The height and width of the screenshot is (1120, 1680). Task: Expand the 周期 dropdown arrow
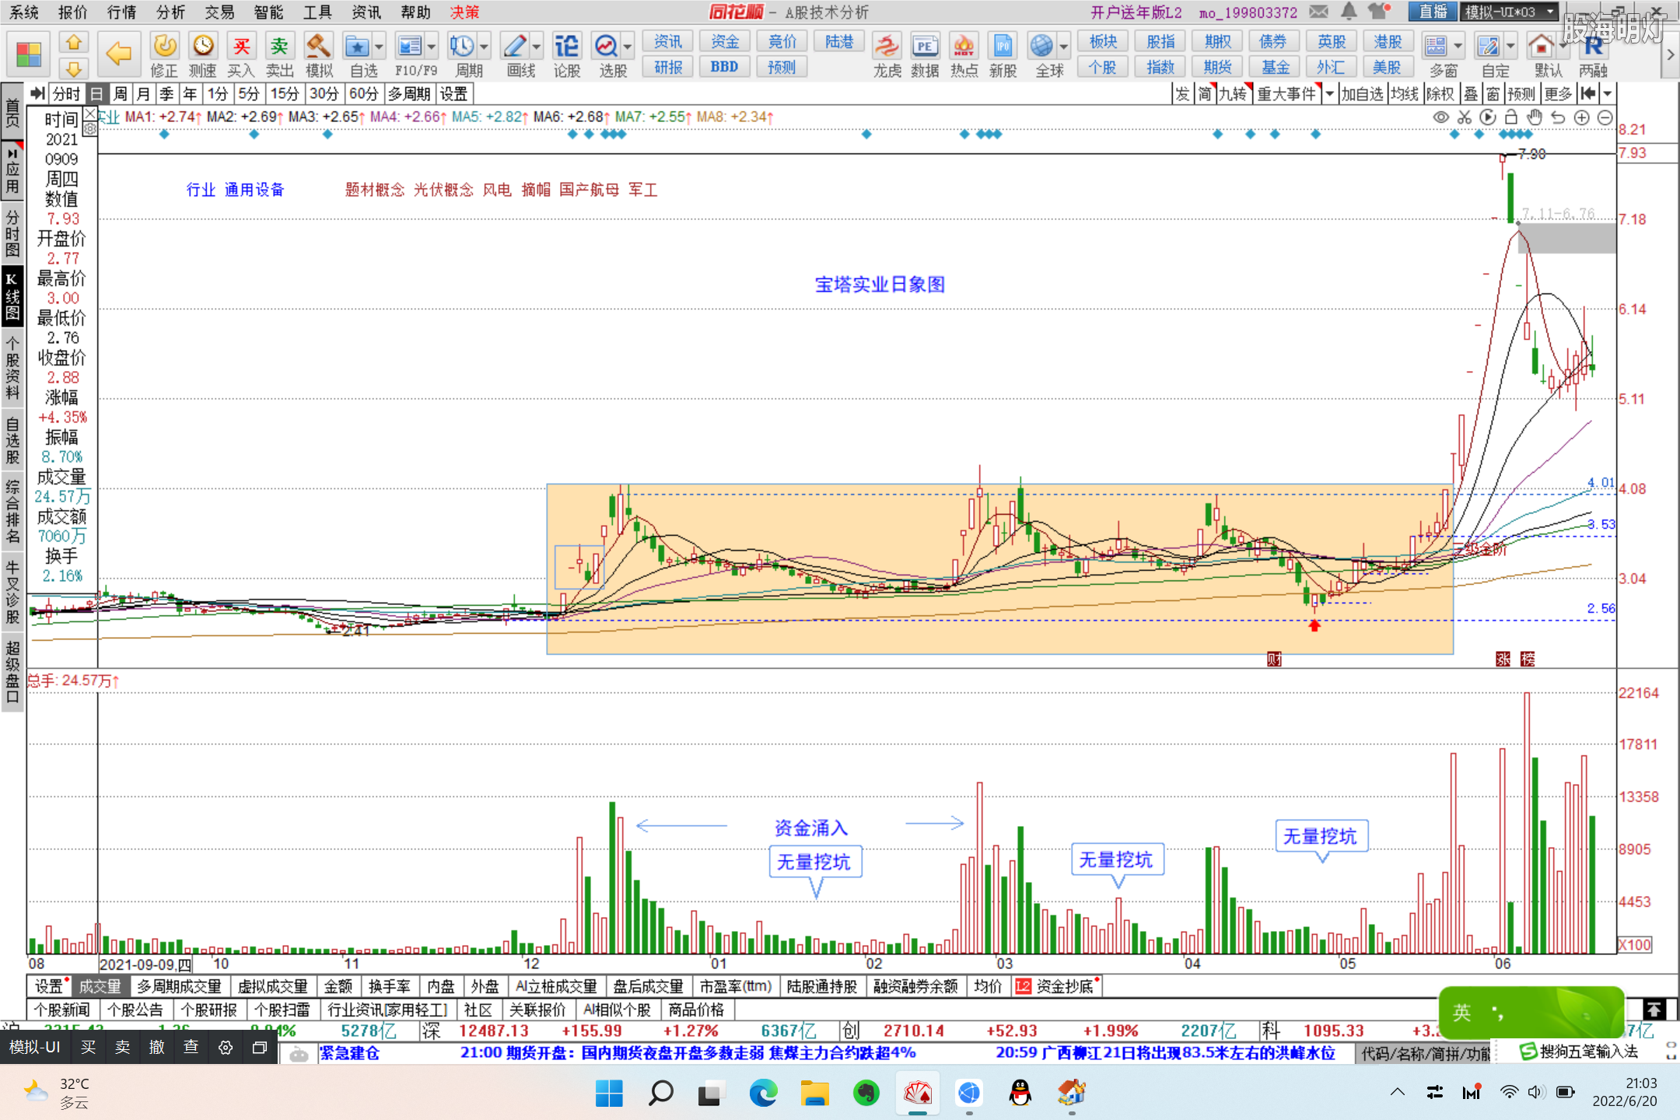(484, 47)
